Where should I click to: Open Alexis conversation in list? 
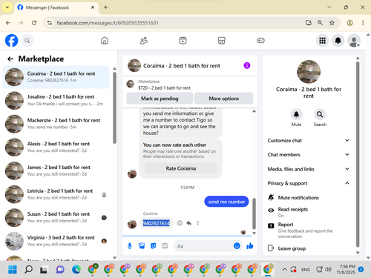click(x=56, y=147)
